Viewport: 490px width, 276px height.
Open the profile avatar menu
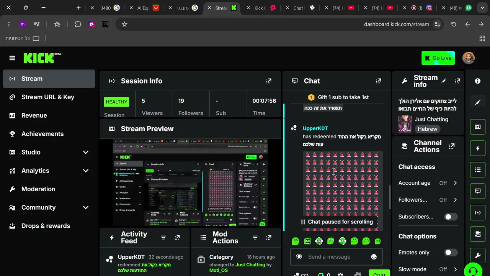pos(469,58)
